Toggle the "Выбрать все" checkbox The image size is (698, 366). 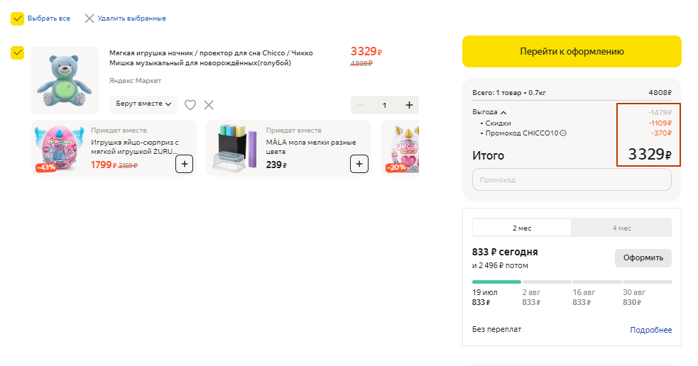click(18, 18)
